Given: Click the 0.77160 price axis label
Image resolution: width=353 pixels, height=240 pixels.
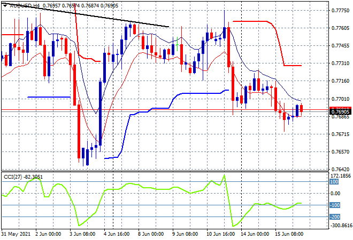Looking at the screenshot, I should [x=340, y=81].
